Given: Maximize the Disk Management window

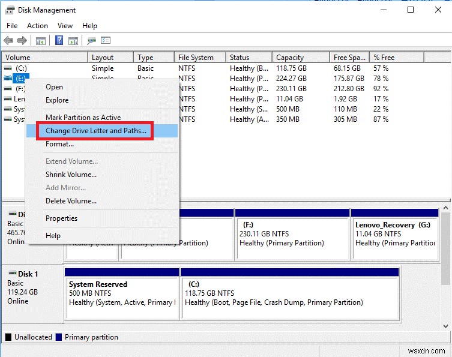Looking at the screenshot, I should 411,10.
